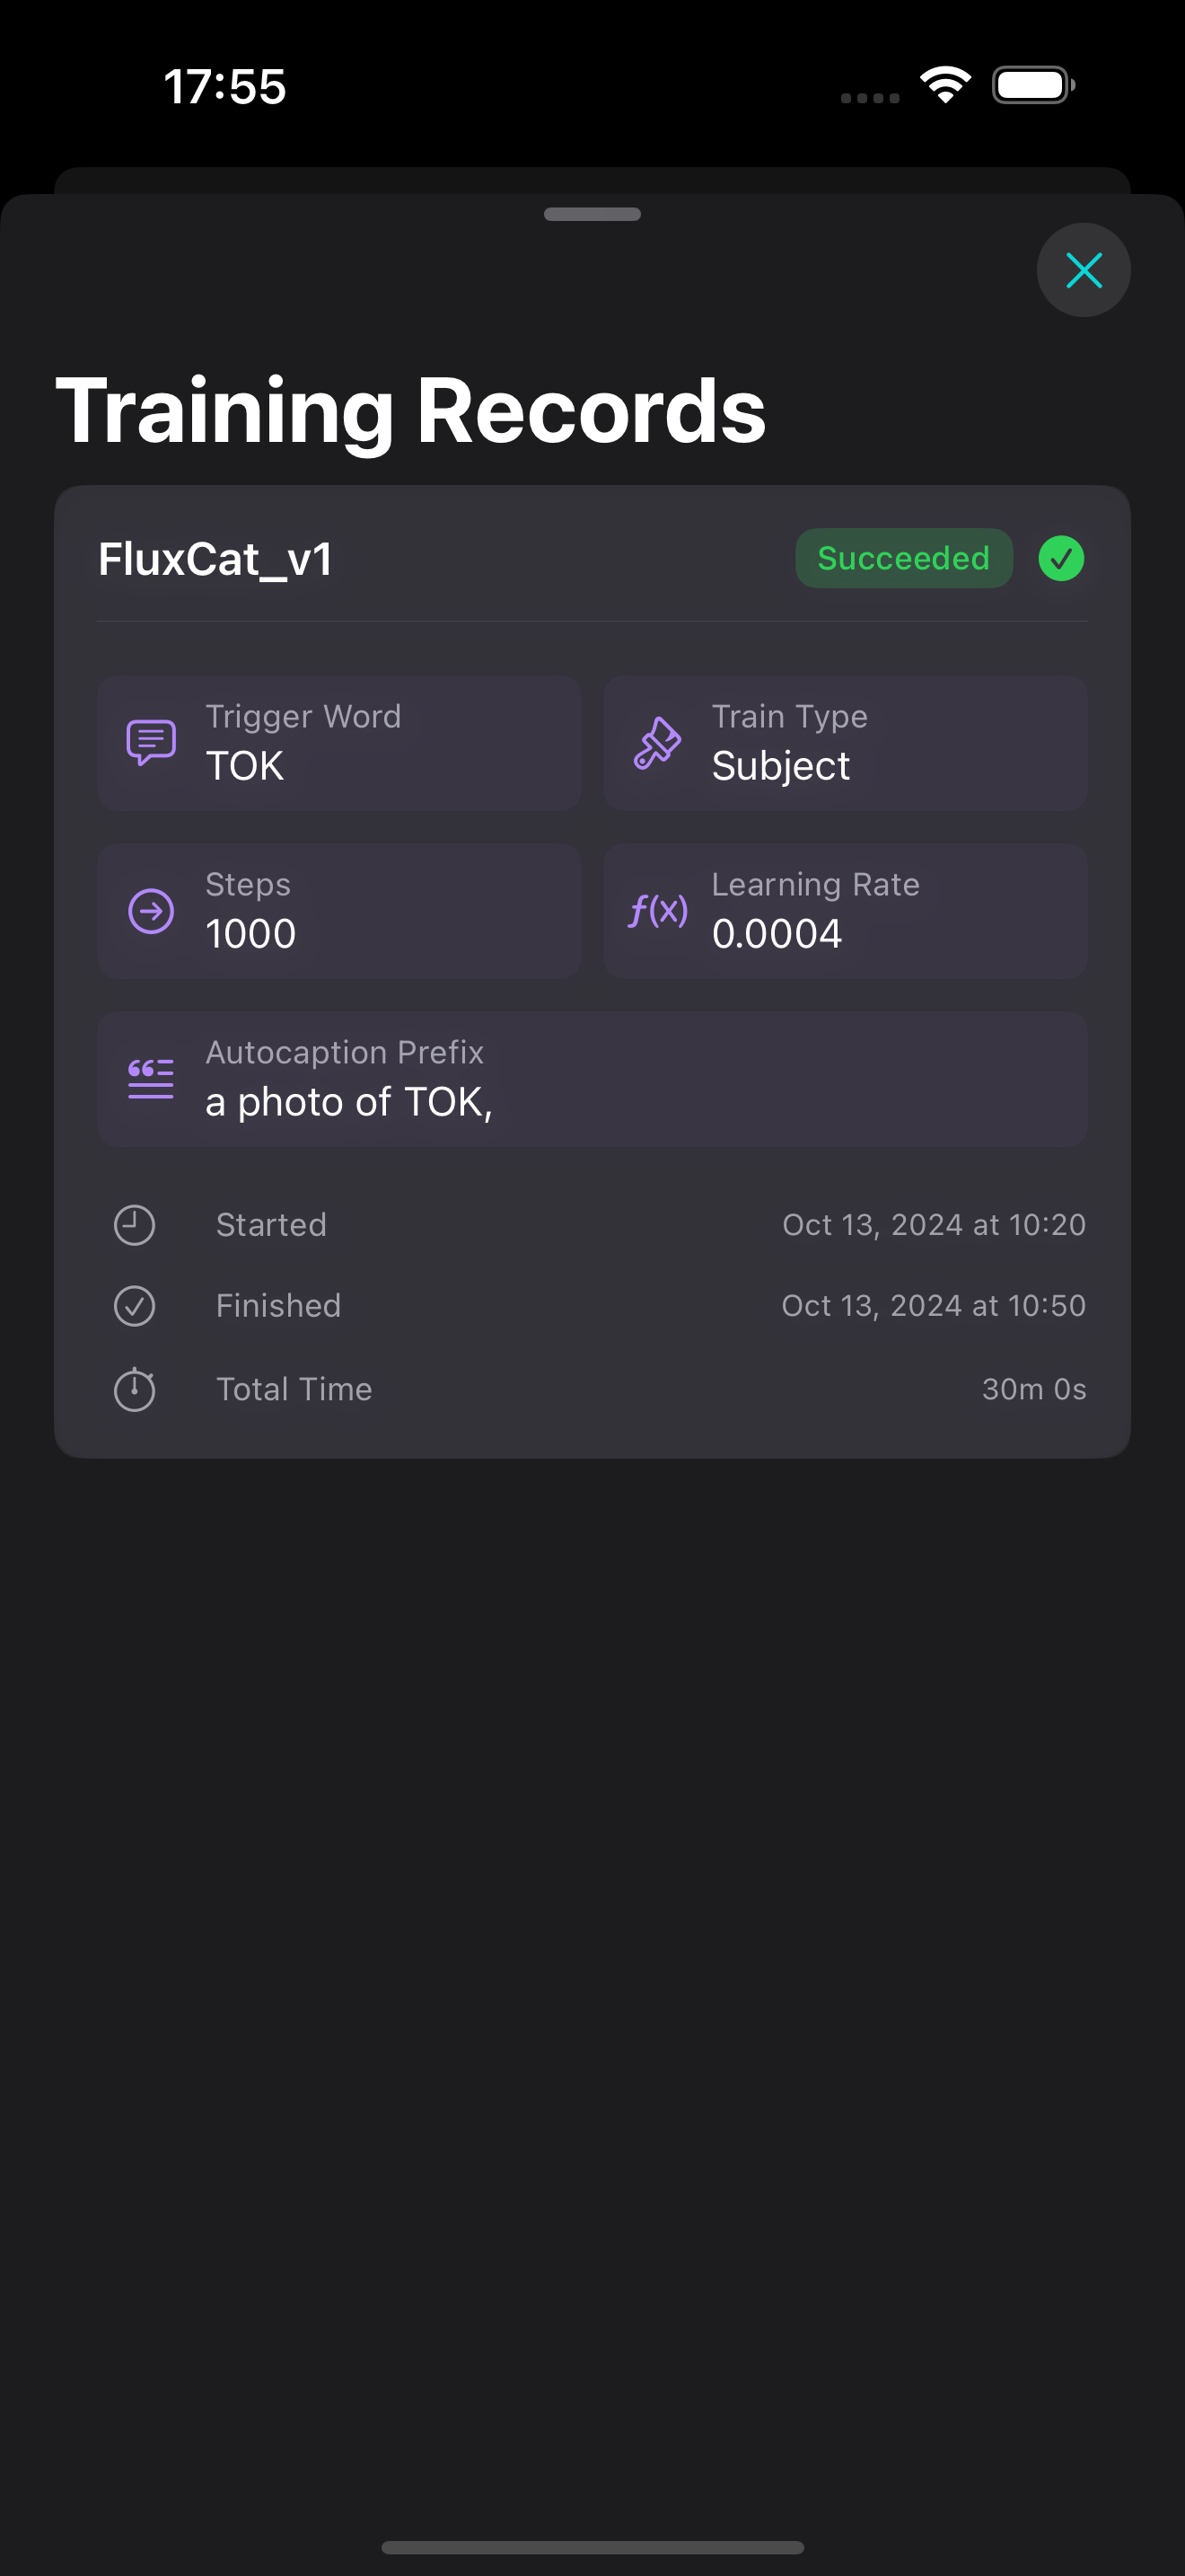Image resolution: width=1185 pixels, height=2576 pixels.
Task: Tap the Wi-Fi status icon
Action: [945, 85]
